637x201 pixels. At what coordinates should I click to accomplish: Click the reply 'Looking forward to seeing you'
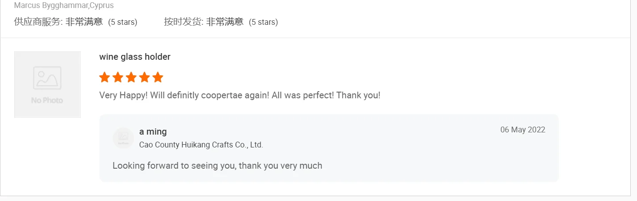point(217,166)
